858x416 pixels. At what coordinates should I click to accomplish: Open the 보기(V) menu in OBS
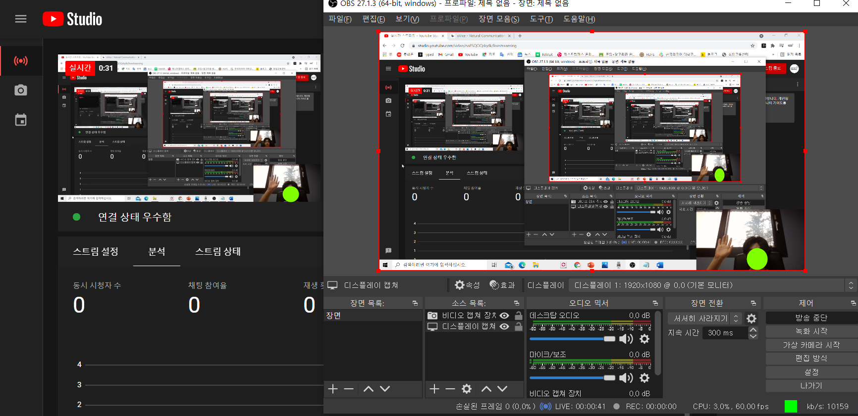tap(407, 19)
